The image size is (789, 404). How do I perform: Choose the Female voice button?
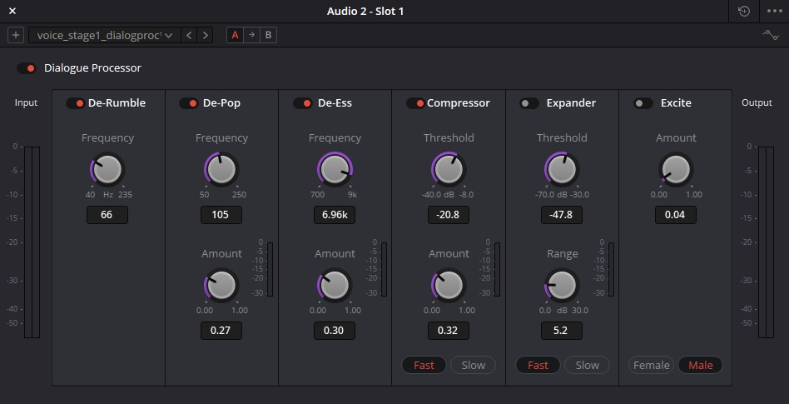(x=651, y=365)
